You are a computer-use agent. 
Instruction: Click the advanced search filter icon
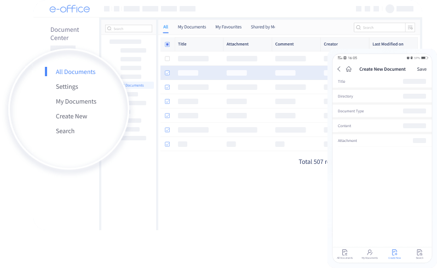coord(410,27)
